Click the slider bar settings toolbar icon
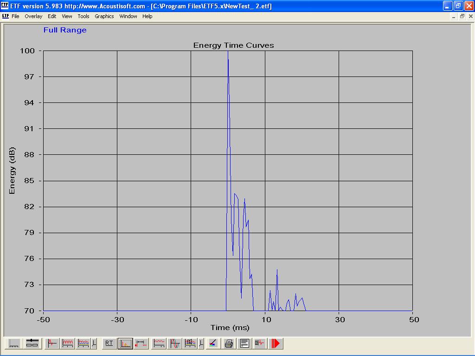Image resolution: width=475 pixels, height=356 pixels. coord(32,343)
